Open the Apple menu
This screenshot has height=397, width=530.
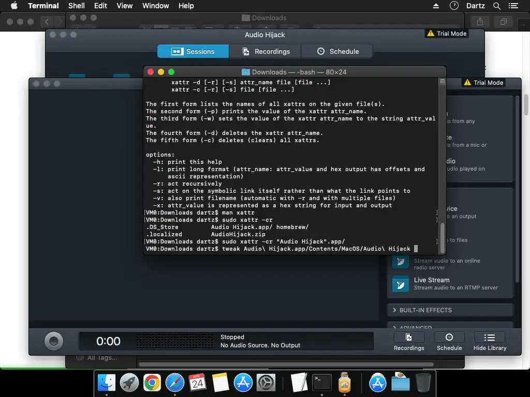pos(14,6)
